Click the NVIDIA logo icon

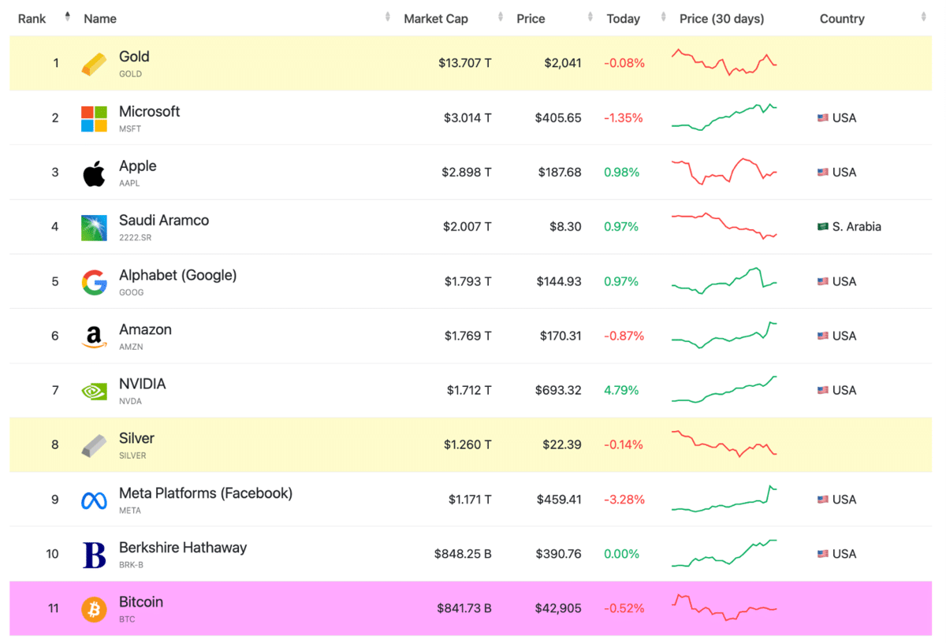(94, 391)
